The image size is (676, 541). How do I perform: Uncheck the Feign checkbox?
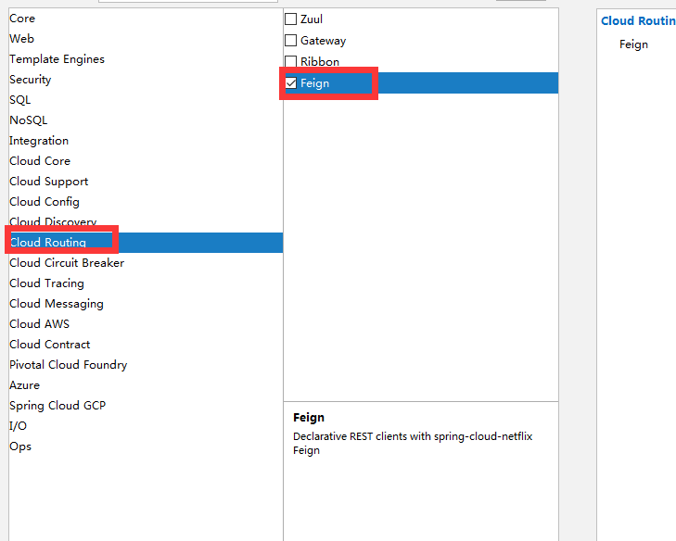point(291,82)
